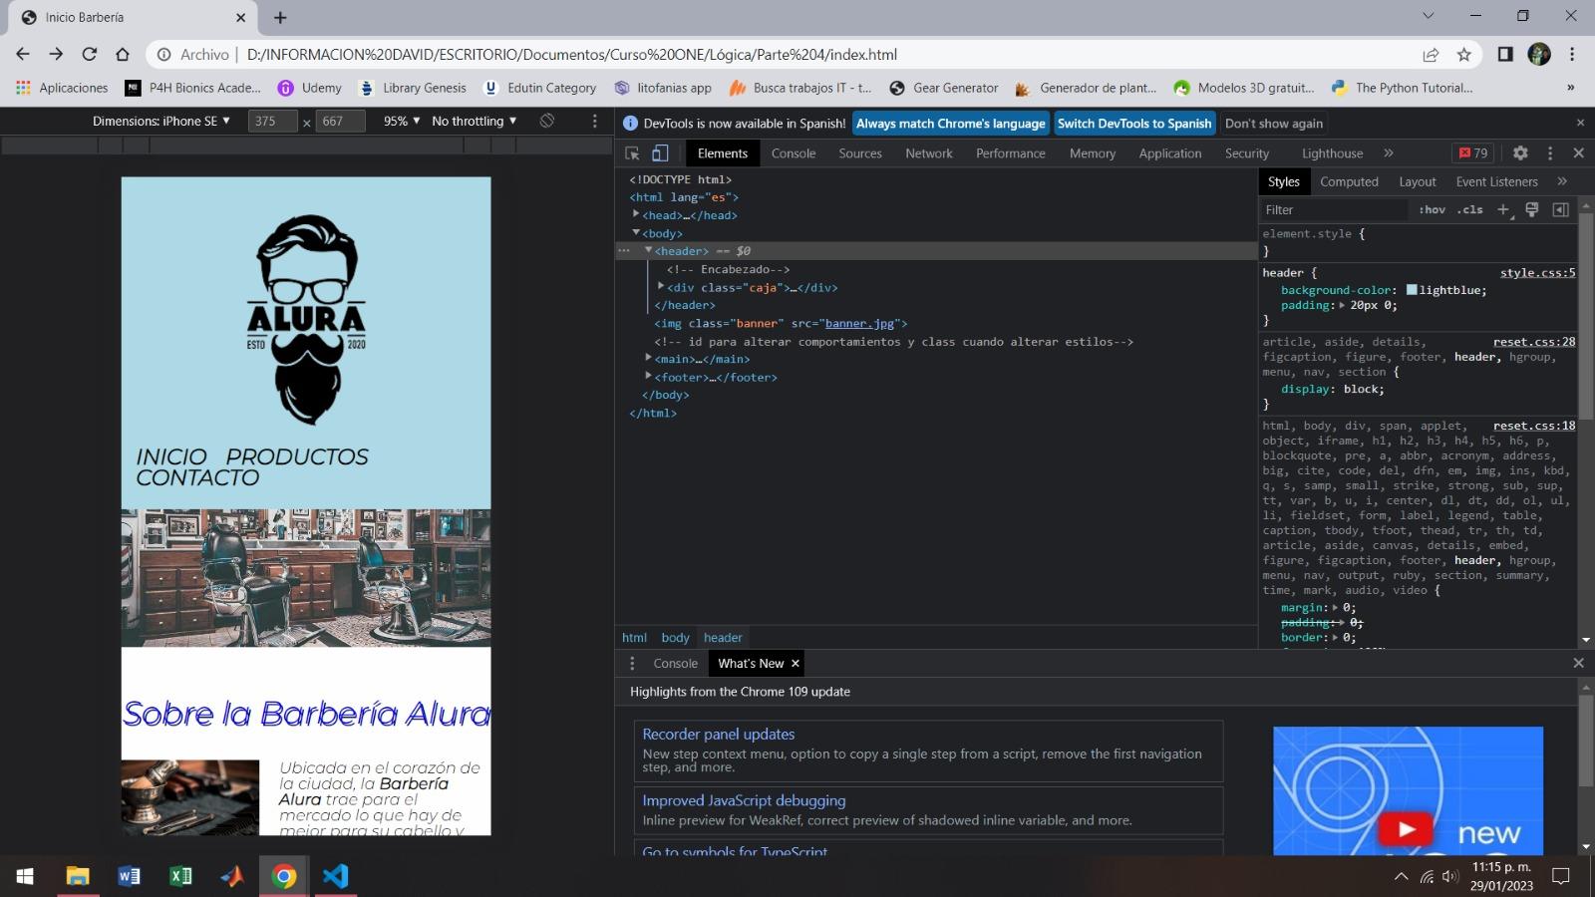The width and height of the screenshot is (1595, 897).
Task: Navigate back in browser history
Action: (x=23, y=55)
